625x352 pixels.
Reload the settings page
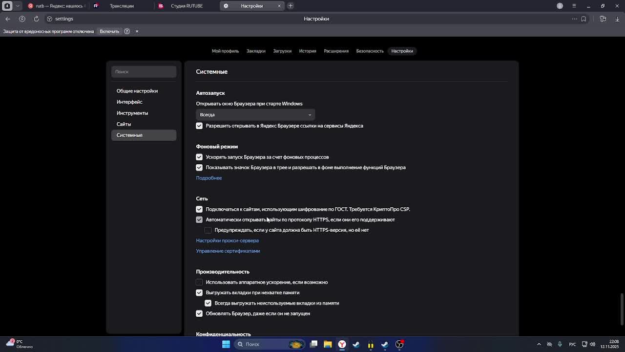(36, 19)
